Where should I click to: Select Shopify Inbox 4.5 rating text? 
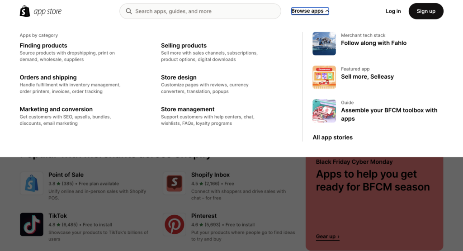click(213, 184)
